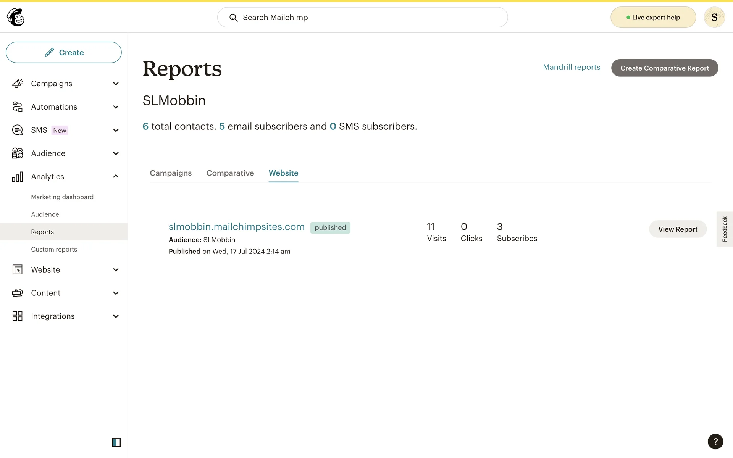This screenshot has width=733, height=458.
Task: Click the SMS chat bubble icon
Action: (x=18, y=130)
